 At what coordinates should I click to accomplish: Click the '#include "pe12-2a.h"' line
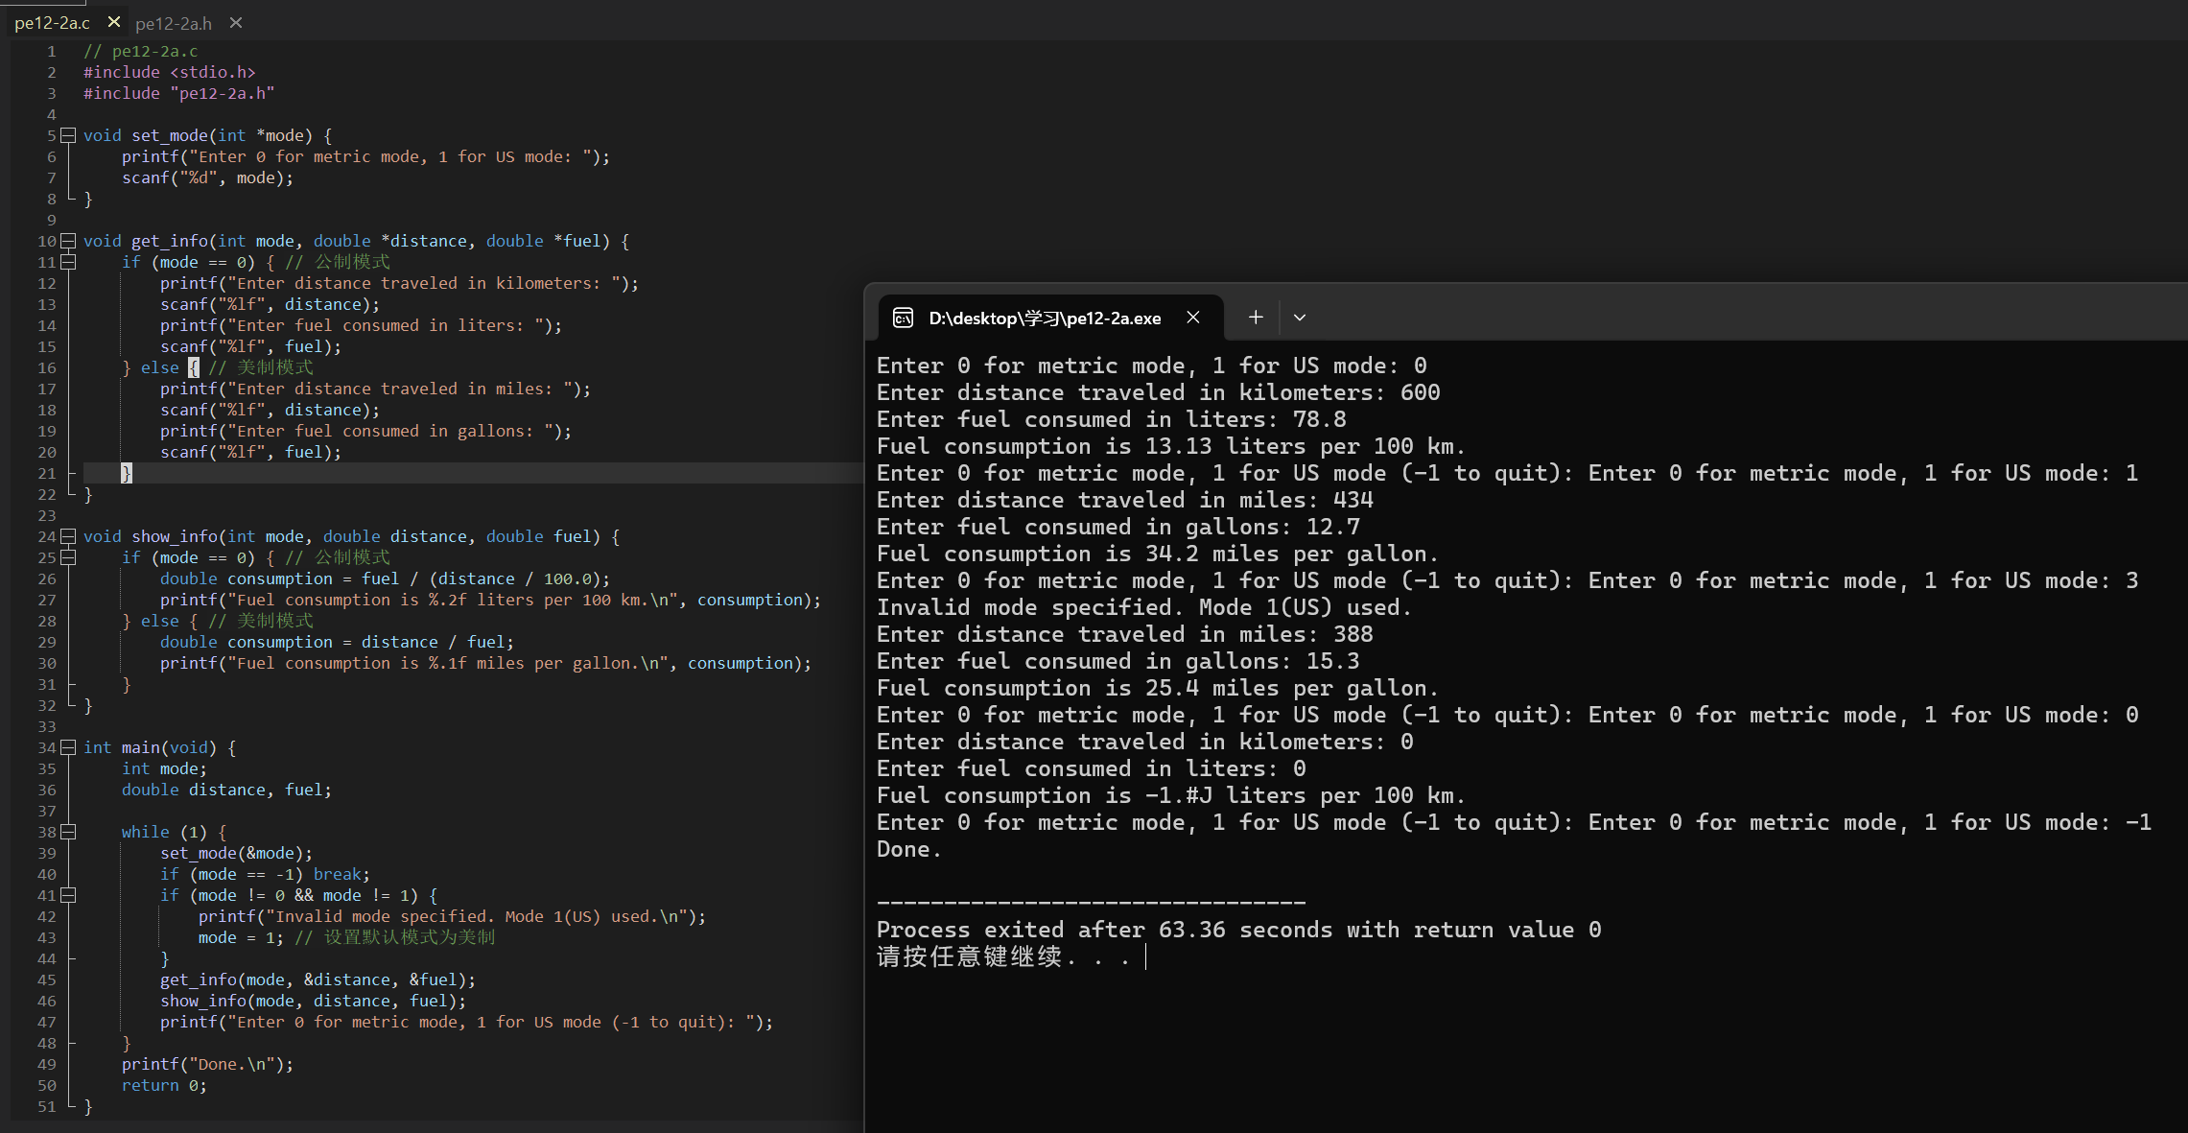point(179,93)
